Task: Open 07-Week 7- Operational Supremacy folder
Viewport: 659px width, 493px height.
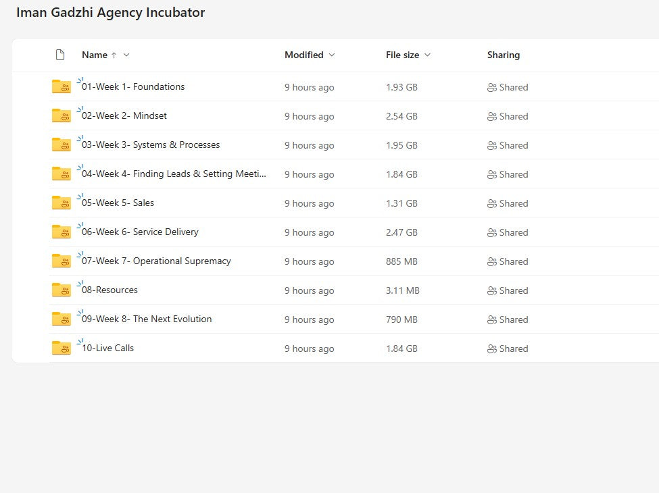Action: (156, 261)
